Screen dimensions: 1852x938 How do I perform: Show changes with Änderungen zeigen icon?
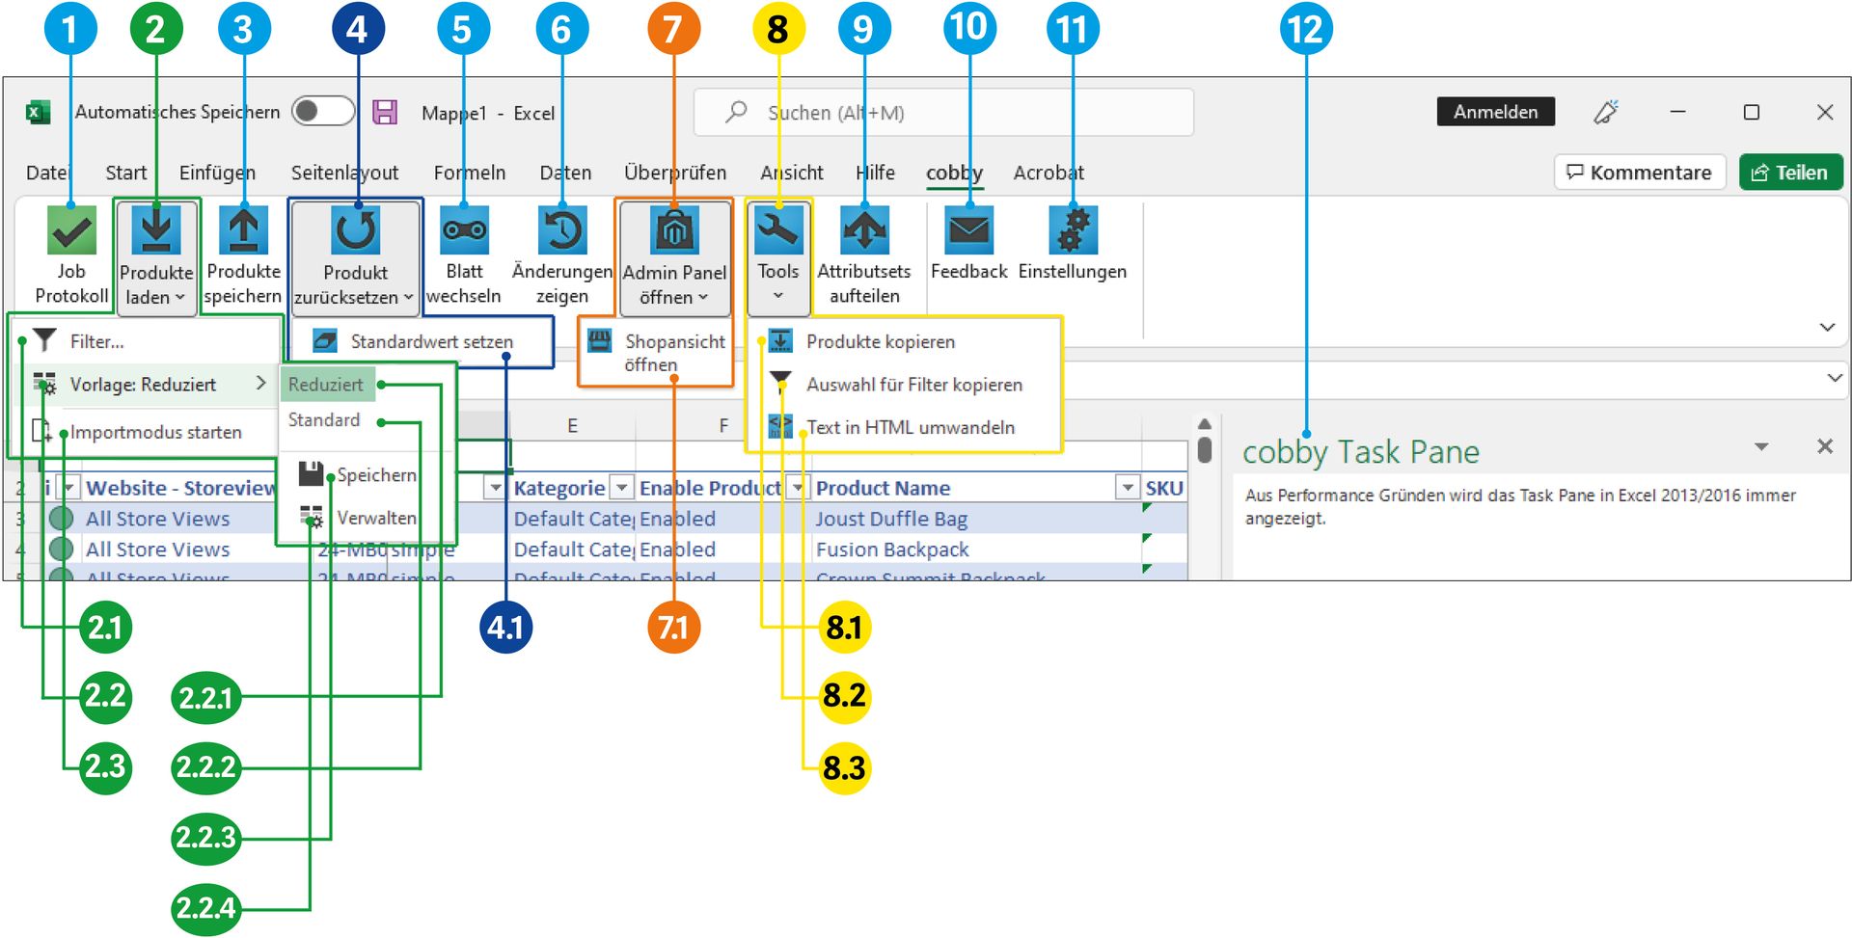562,231
